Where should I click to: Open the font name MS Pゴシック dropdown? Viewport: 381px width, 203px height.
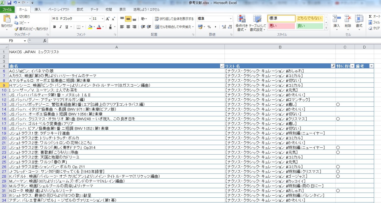coord(90,19)
